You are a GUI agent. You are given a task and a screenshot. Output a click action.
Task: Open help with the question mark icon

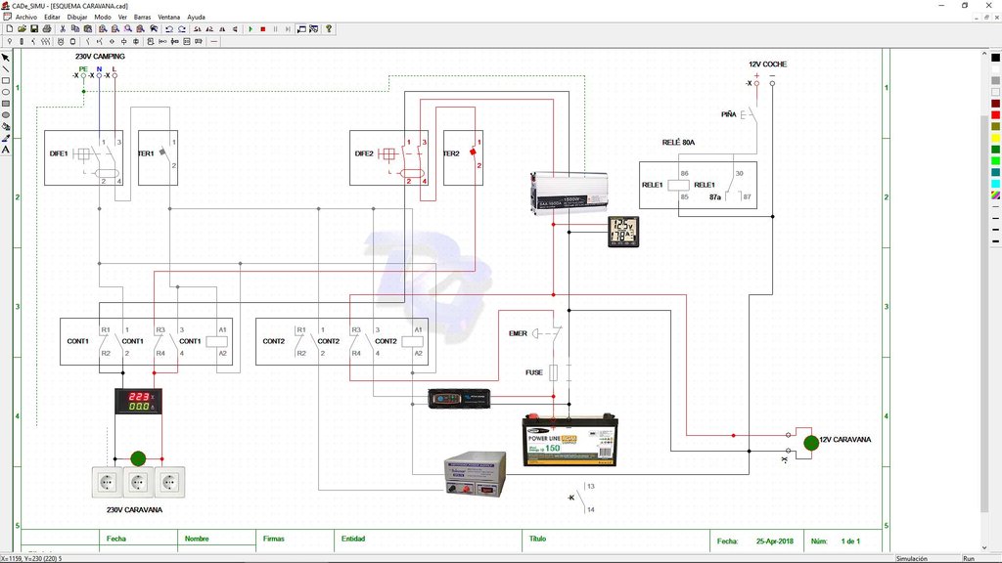[329, 28]
